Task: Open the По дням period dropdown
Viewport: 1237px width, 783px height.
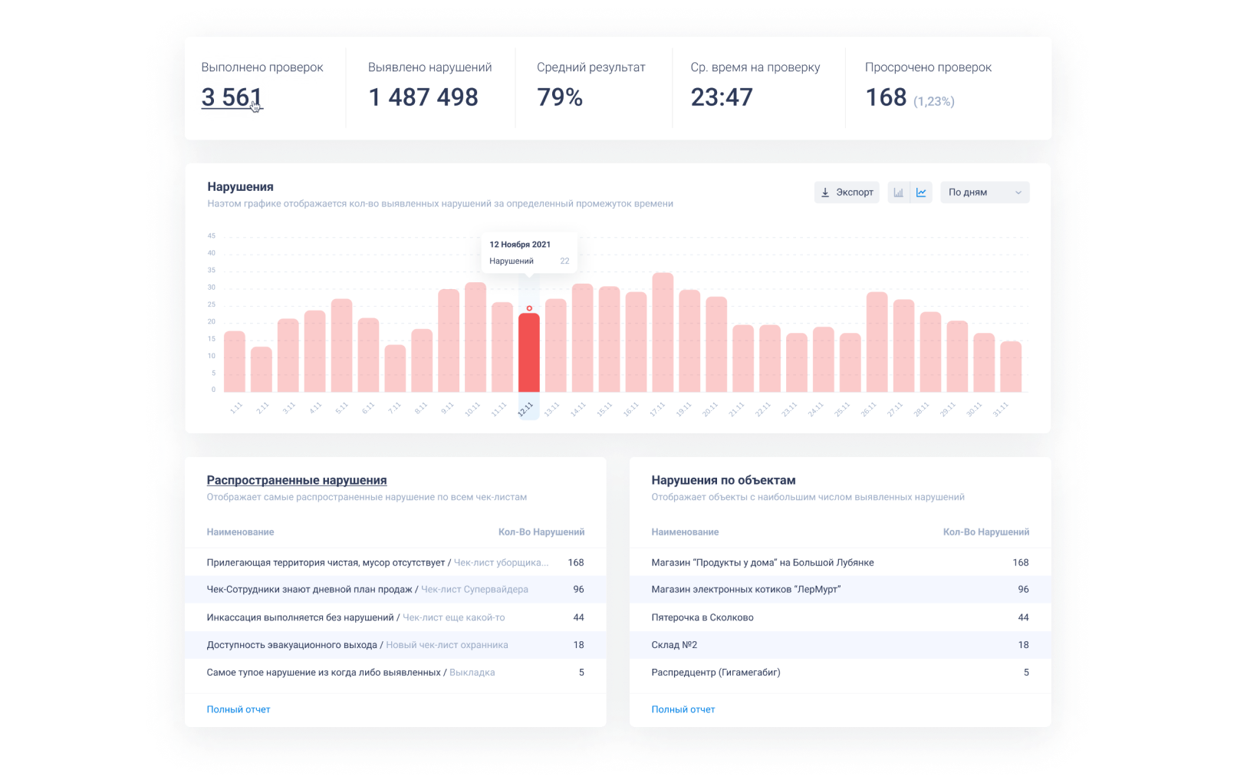Action: click(x=985, y=192)
